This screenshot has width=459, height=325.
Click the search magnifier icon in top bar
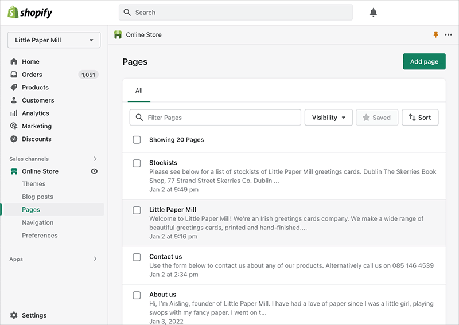click(x=127, y=12)
